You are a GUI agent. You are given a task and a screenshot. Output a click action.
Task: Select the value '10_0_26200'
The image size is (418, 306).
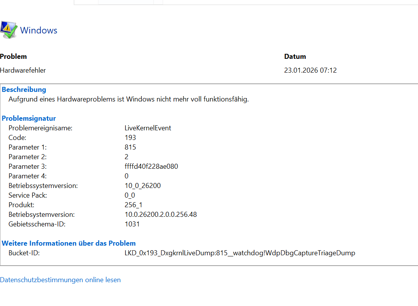click(x=143, y=186)
